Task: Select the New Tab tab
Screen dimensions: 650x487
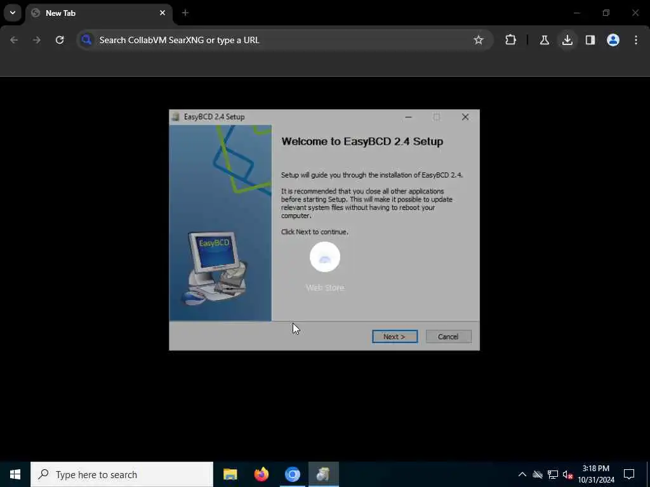Action: pos(98,13)
